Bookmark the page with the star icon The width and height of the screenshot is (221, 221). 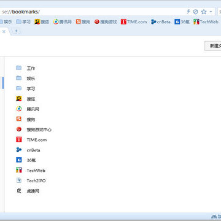coord(204,12)
